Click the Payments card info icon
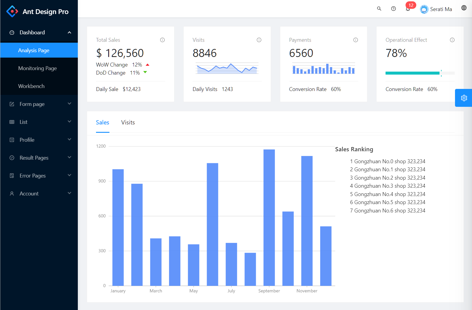472x310 pixels. click(355, 40)
